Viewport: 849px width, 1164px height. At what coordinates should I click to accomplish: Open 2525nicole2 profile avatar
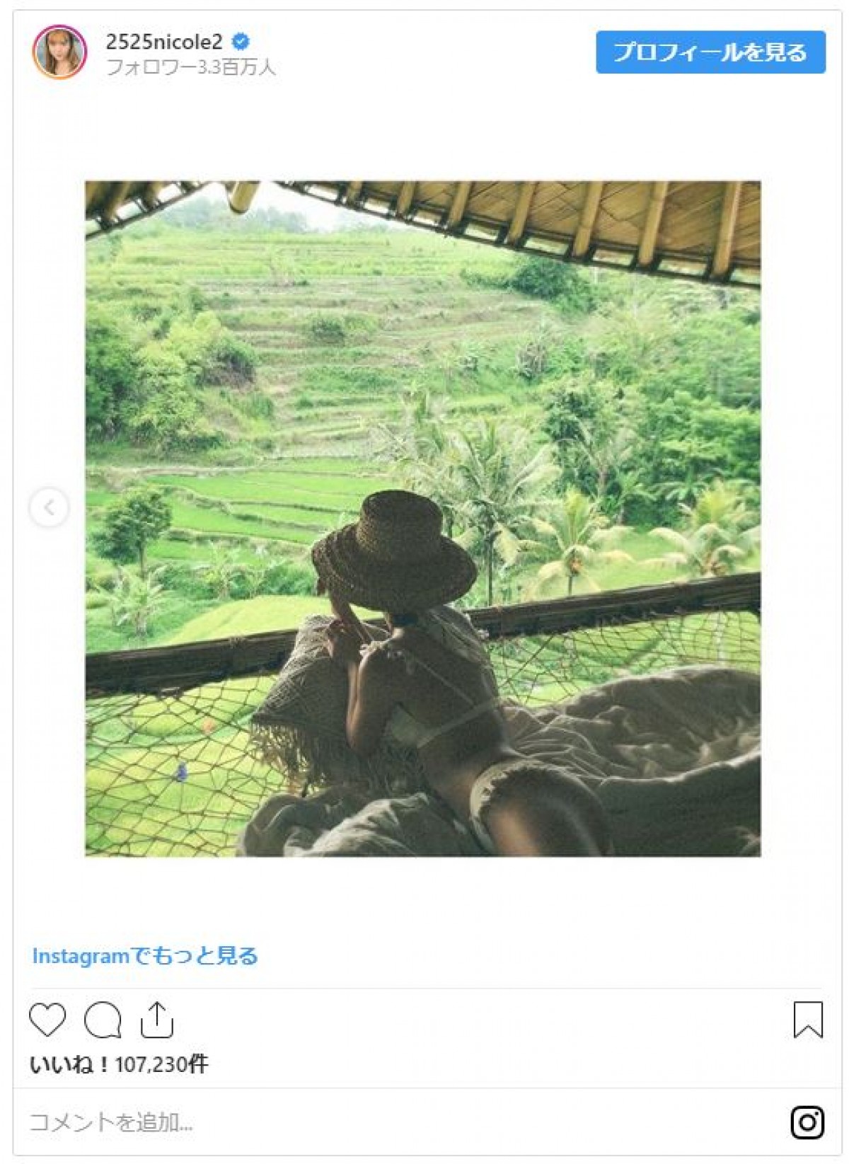click(59, 52)
